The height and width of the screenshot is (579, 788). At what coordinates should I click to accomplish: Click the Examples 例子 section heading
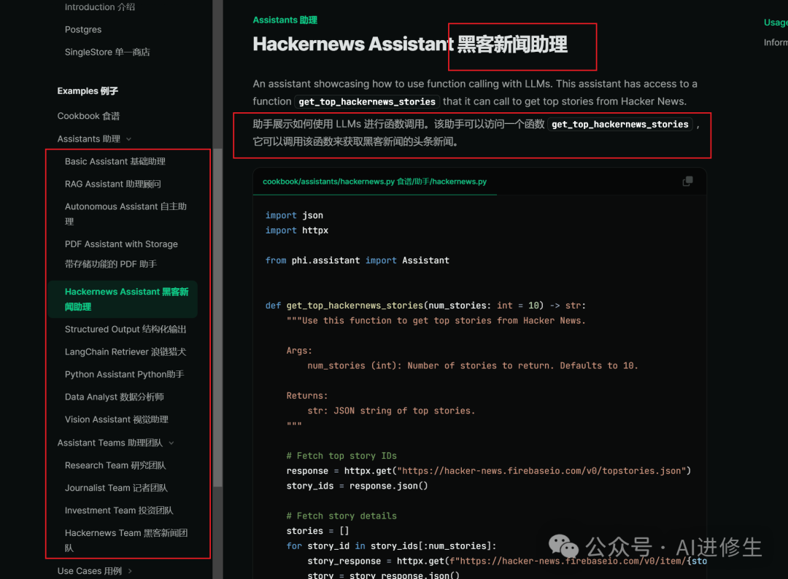click(x=88, y=91)
